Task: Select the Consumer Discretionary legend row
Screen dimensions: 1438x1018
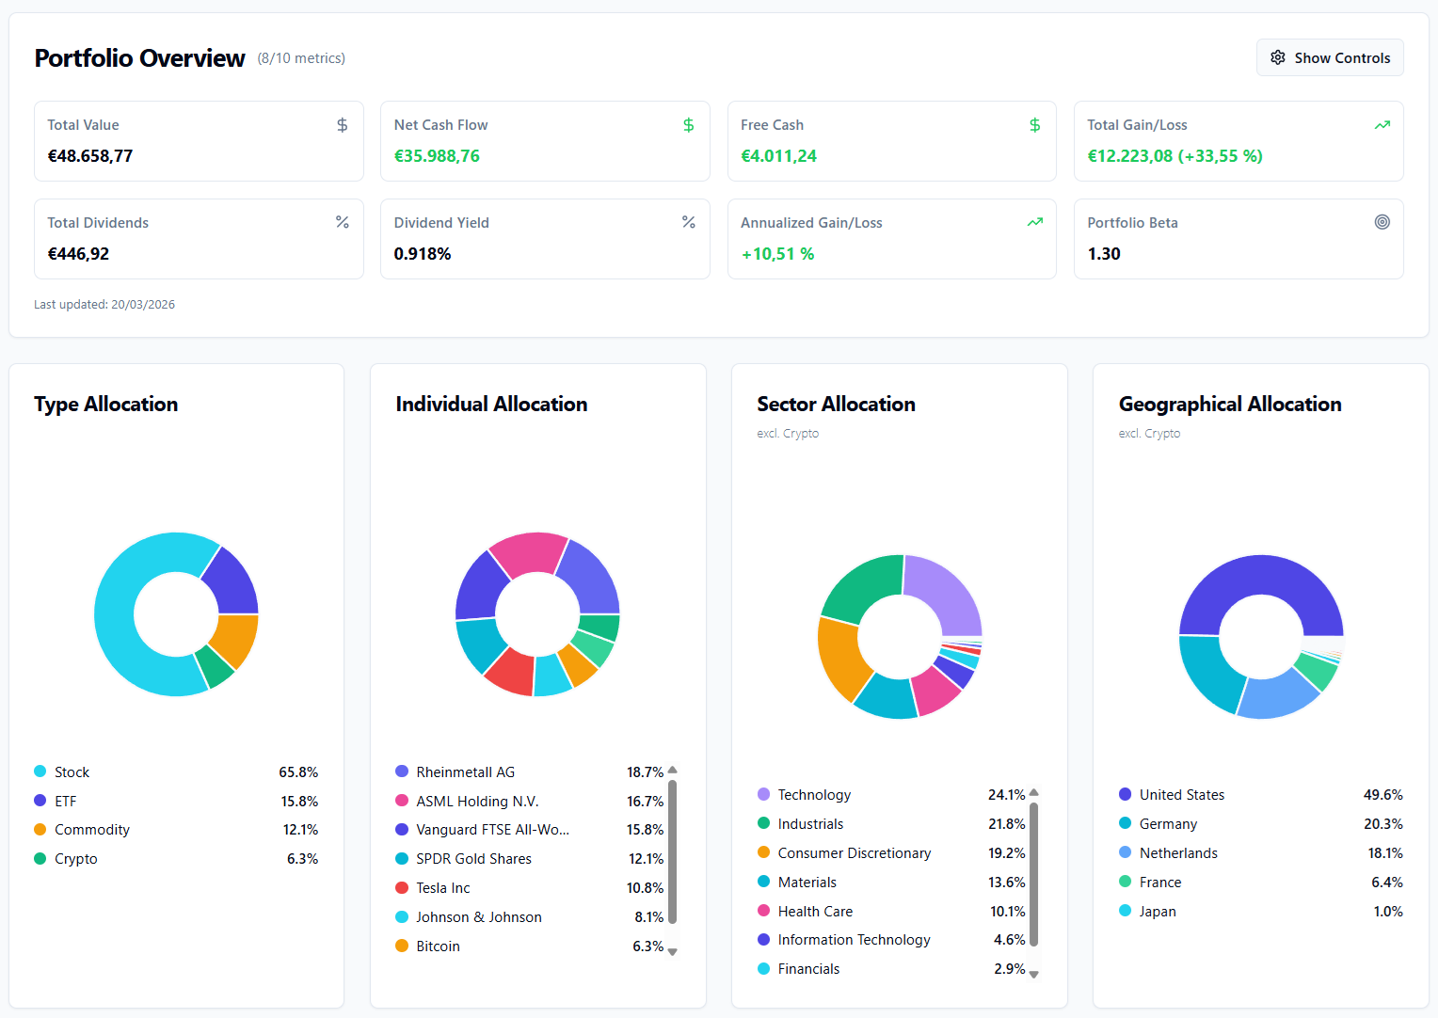Action: [891, 852]
